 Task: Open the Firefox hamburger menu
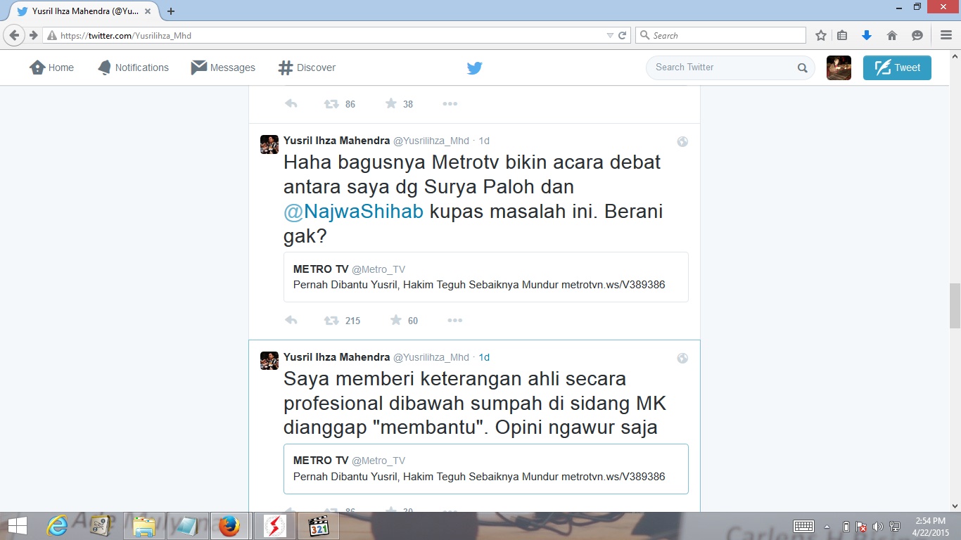(x=946, y=35)
